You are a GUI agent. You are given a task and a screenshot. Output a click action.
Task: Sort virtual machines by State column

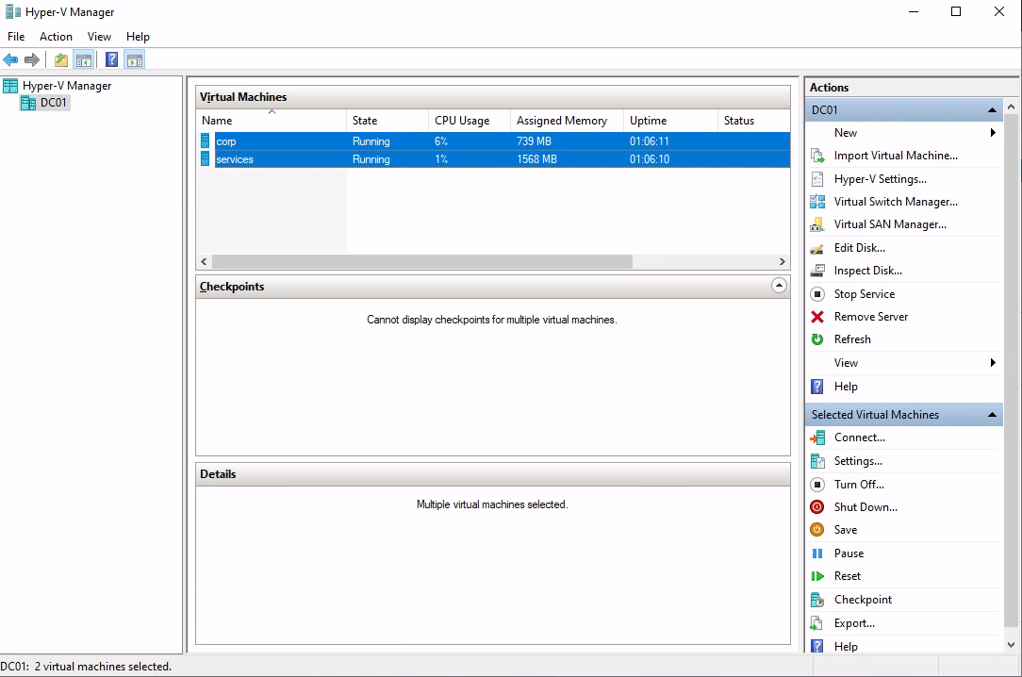pyautogui.click(x=387, y=121)
